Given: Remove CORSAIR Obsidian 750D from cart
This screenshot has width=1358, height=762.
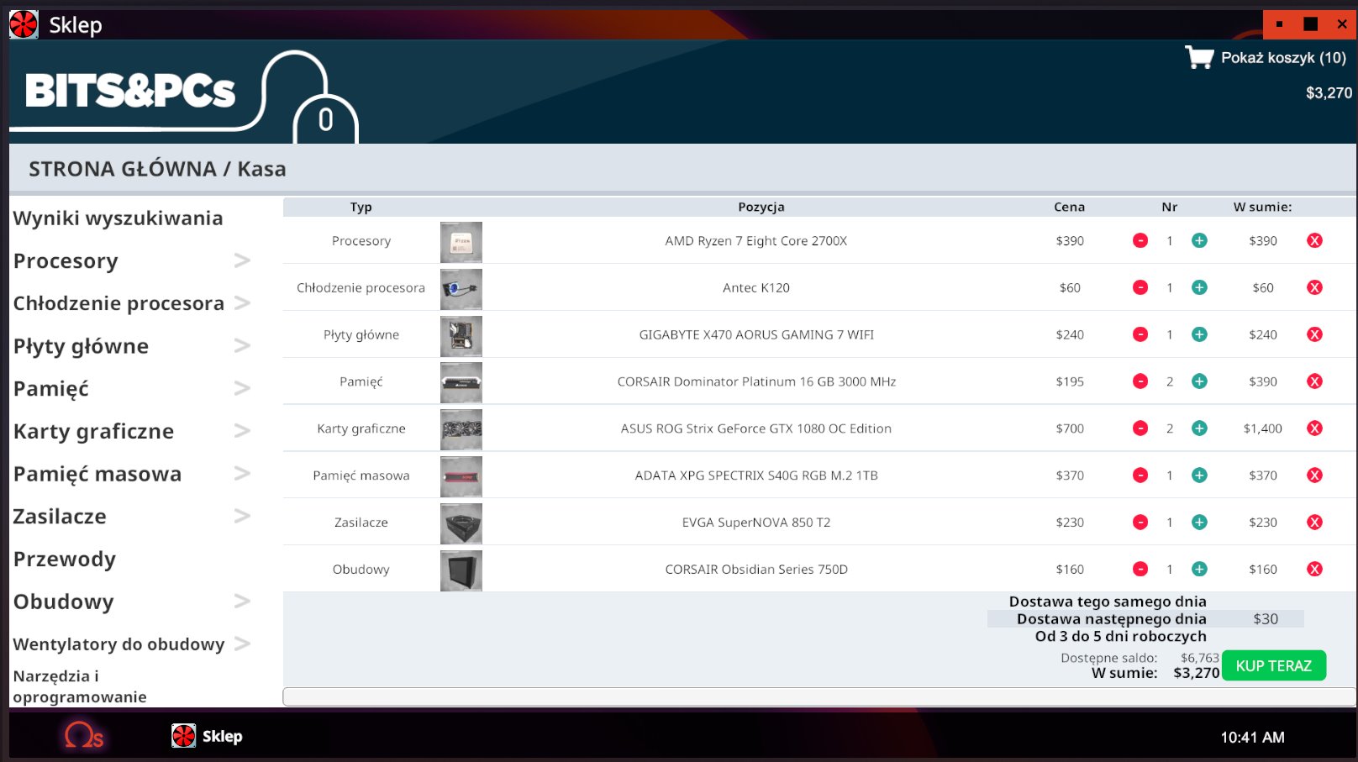Looking at the screenshot, I should pos(1315,570).
